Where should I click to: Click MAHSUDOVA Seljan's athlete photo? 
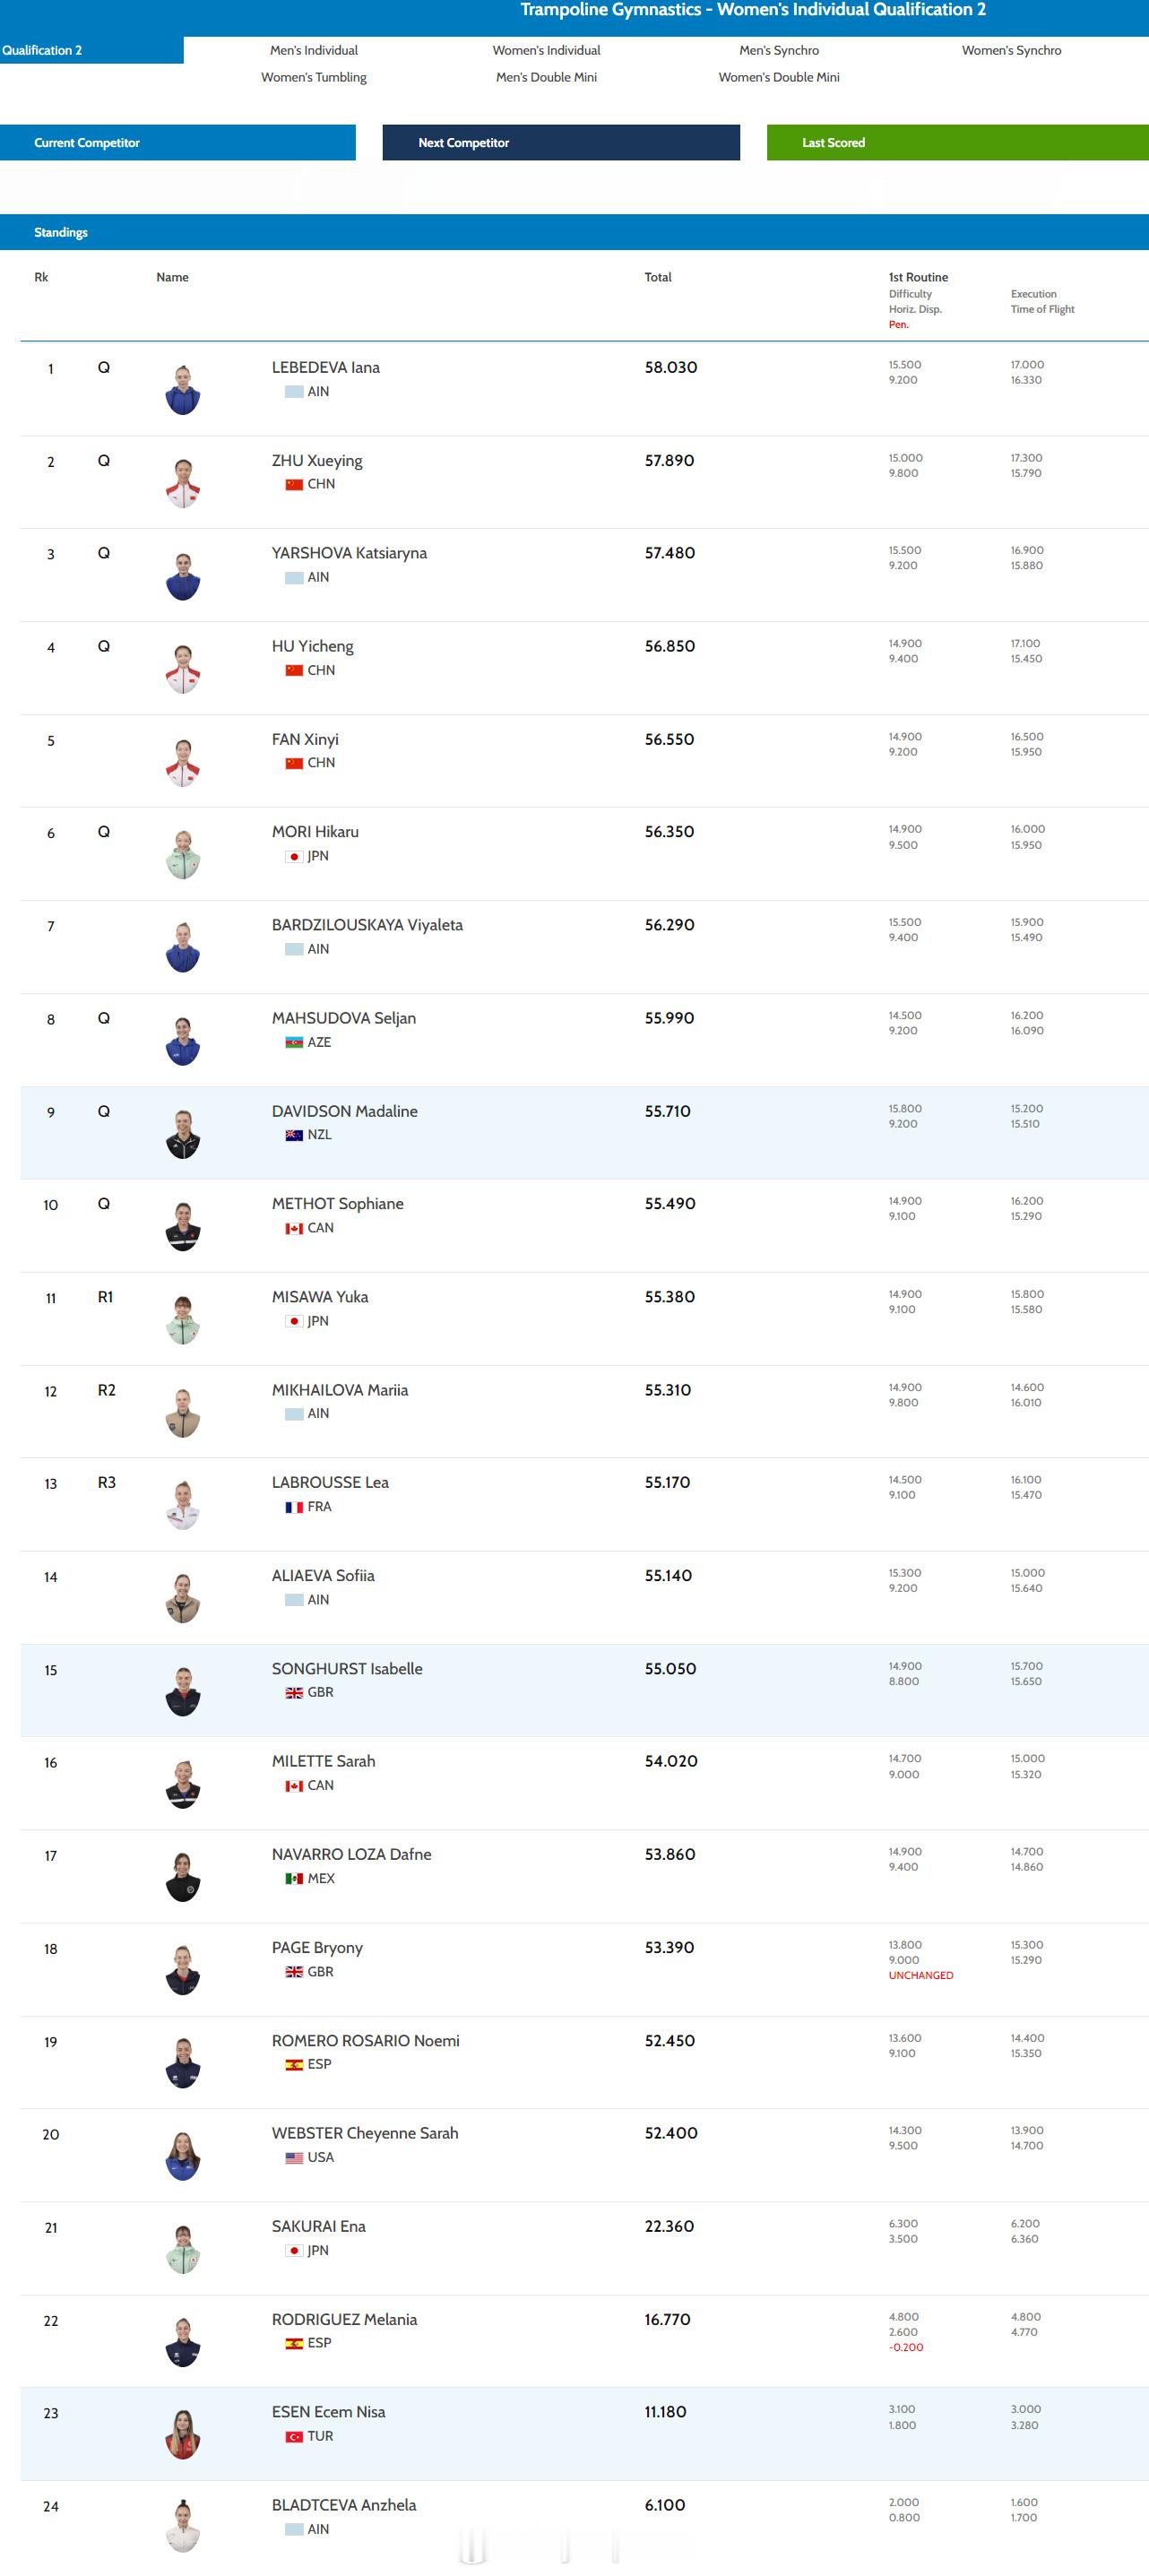(x=183, y=1041)
